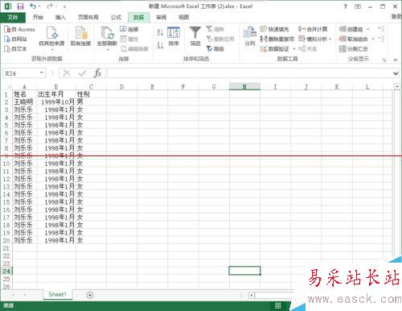Image resolution: width=402 pixels, height=311 pixels.
Task: Click sort descending Z-A icon
Action: click(x=160, y=45)
